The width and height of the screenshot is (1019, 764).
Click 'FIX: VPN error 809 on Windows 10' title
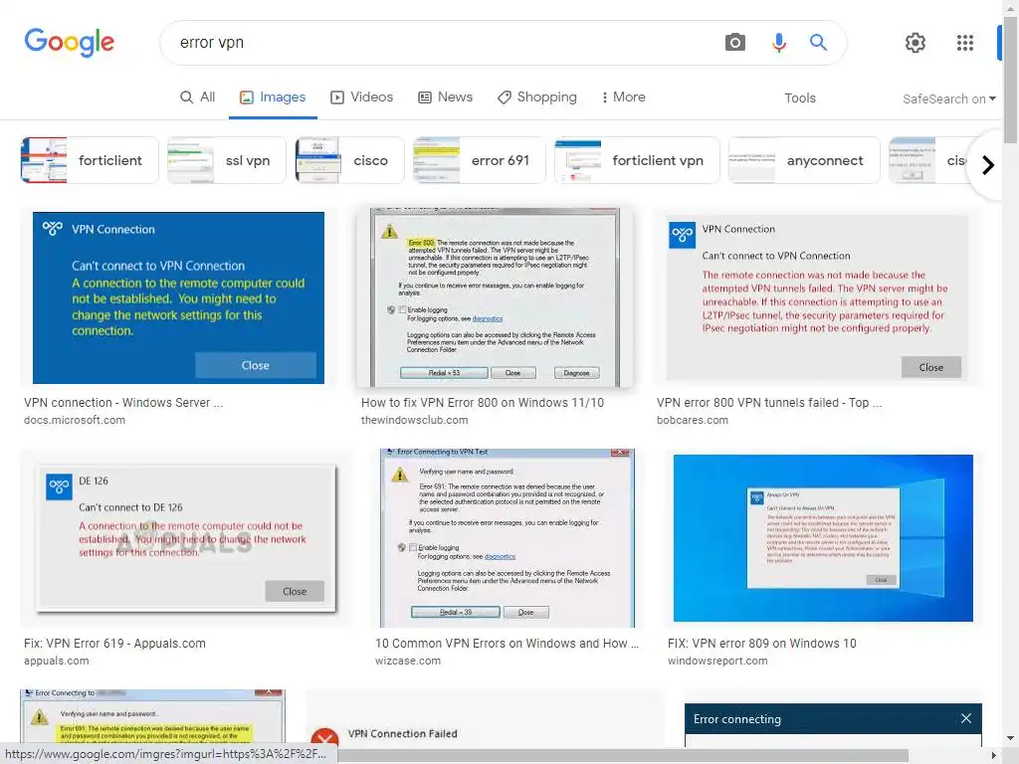(761, 644)
